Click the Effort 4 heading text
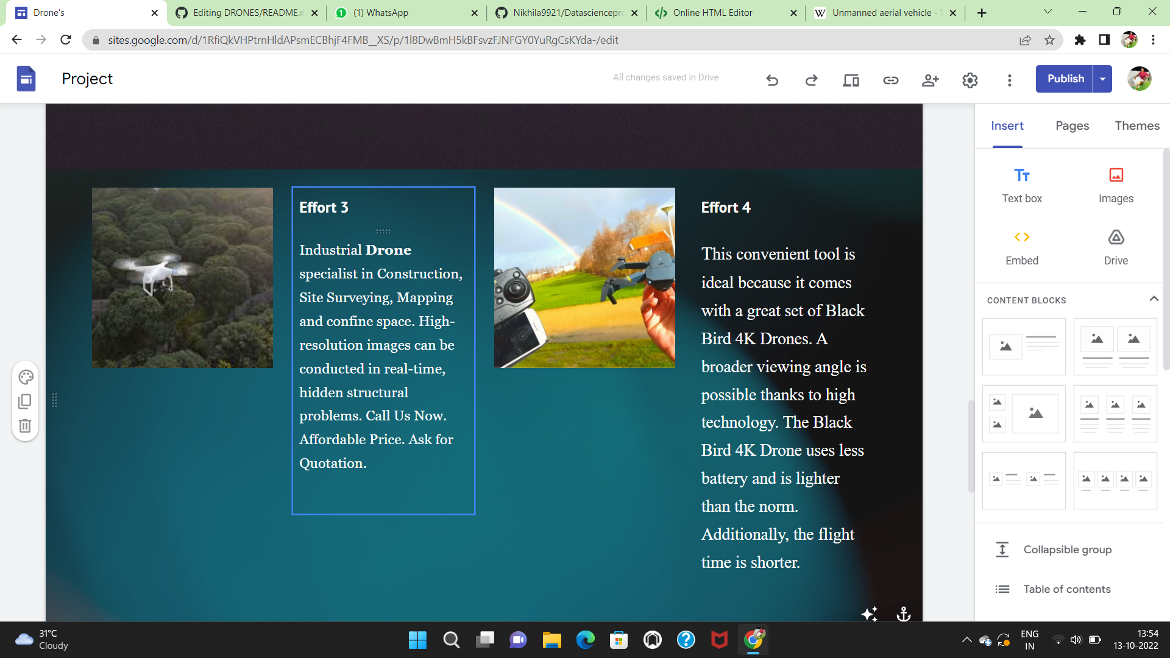 [x=726, y=208]
